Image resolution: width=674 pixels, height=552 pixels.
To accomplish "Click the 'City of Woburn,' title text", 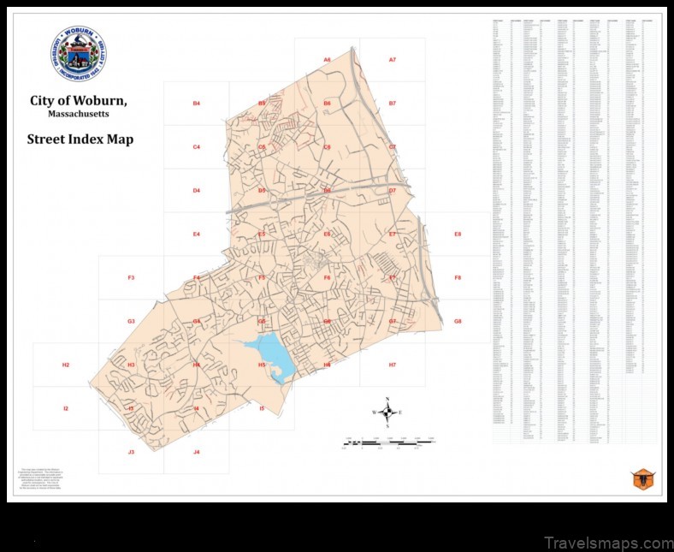I will coord(79,101).
